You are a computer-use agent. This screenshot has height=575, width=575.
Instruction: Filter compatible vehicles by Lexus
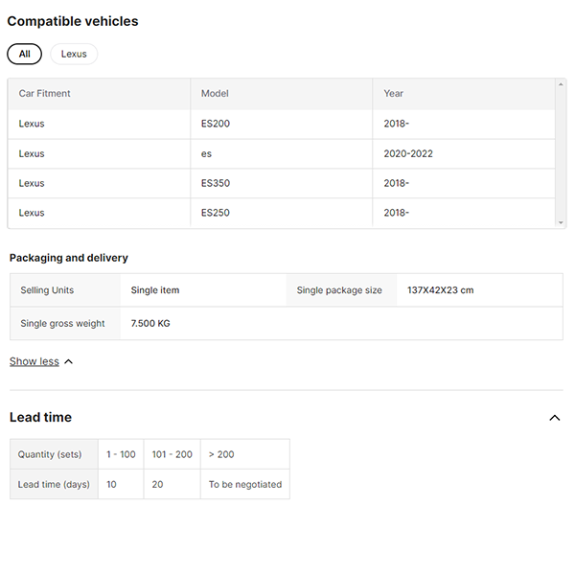pos(74,54)
